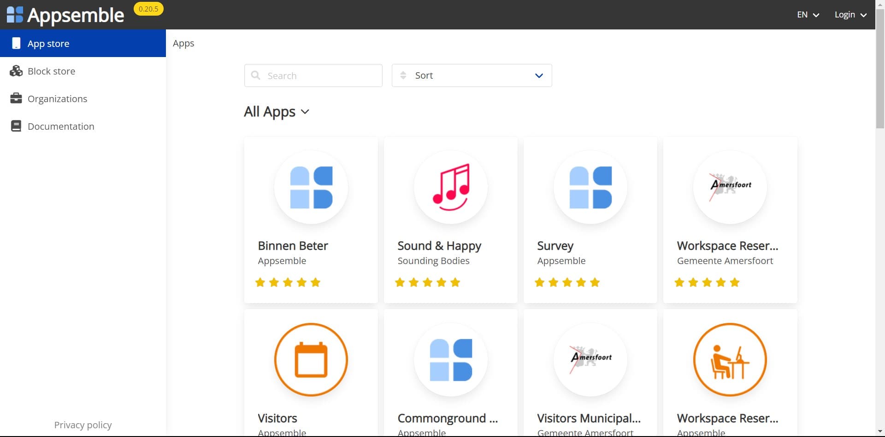Open the Privacy policy link
The height and width of the screenshot is (437, 885).
point(83,425)
